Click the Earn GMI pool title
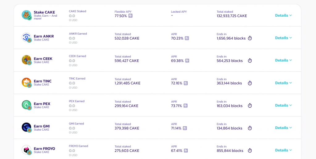 coord(42,126)
